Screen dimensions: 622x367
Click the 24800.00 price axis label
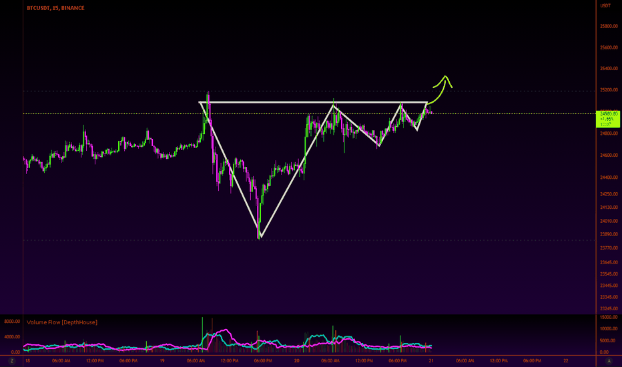tap(609, 133)
